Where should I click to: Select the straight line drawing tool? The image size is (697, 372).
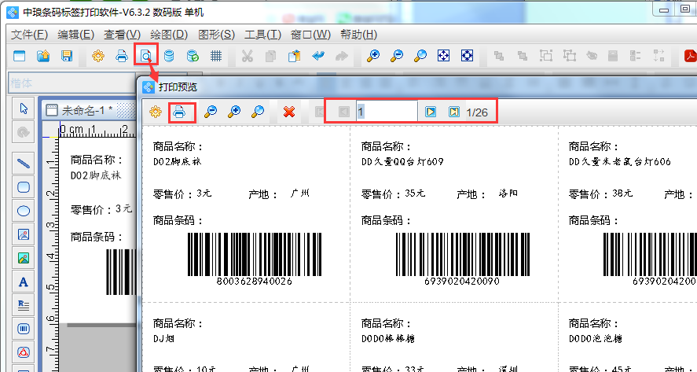pyautogui.click(x=24, y=164)
